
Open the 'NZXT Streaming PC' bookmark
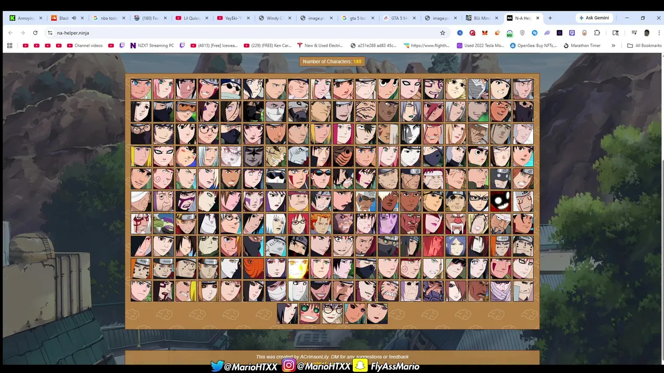pos(153,46)
